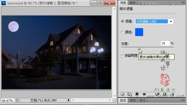
Task: Switch panel to expanded view icon
Action: coord(130,94)
